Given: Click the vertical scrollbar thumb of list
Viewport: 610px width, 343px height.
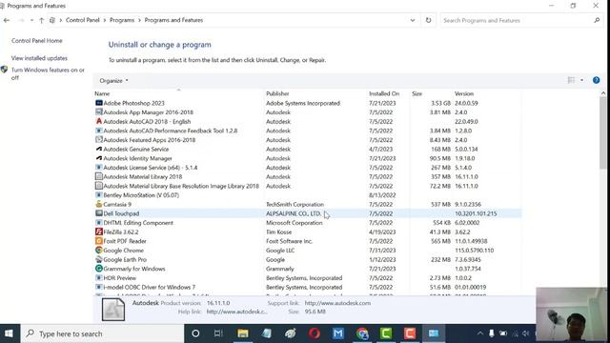Looking at the screenshot, I should coord(603,132).
